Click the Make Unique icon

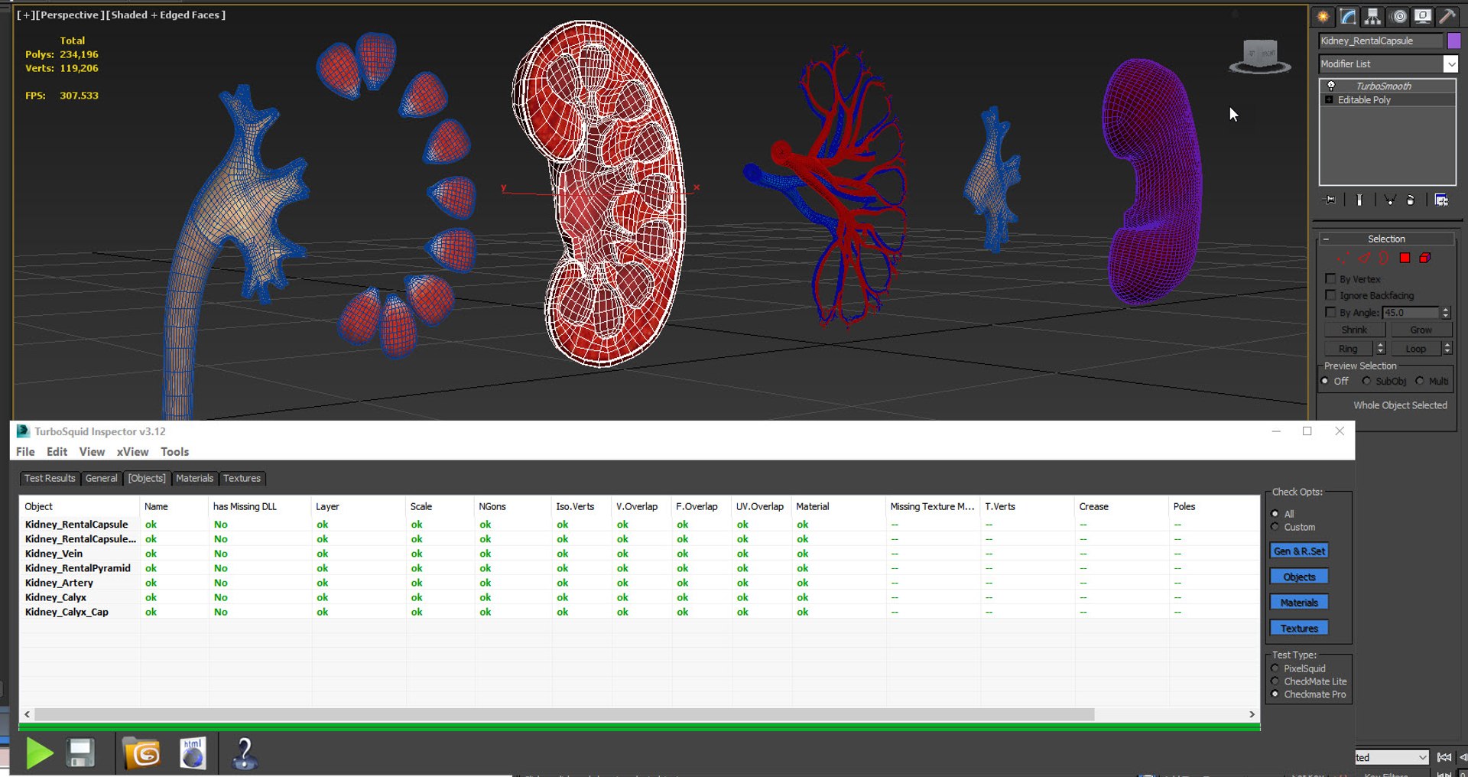click(x=1390, y=200)
